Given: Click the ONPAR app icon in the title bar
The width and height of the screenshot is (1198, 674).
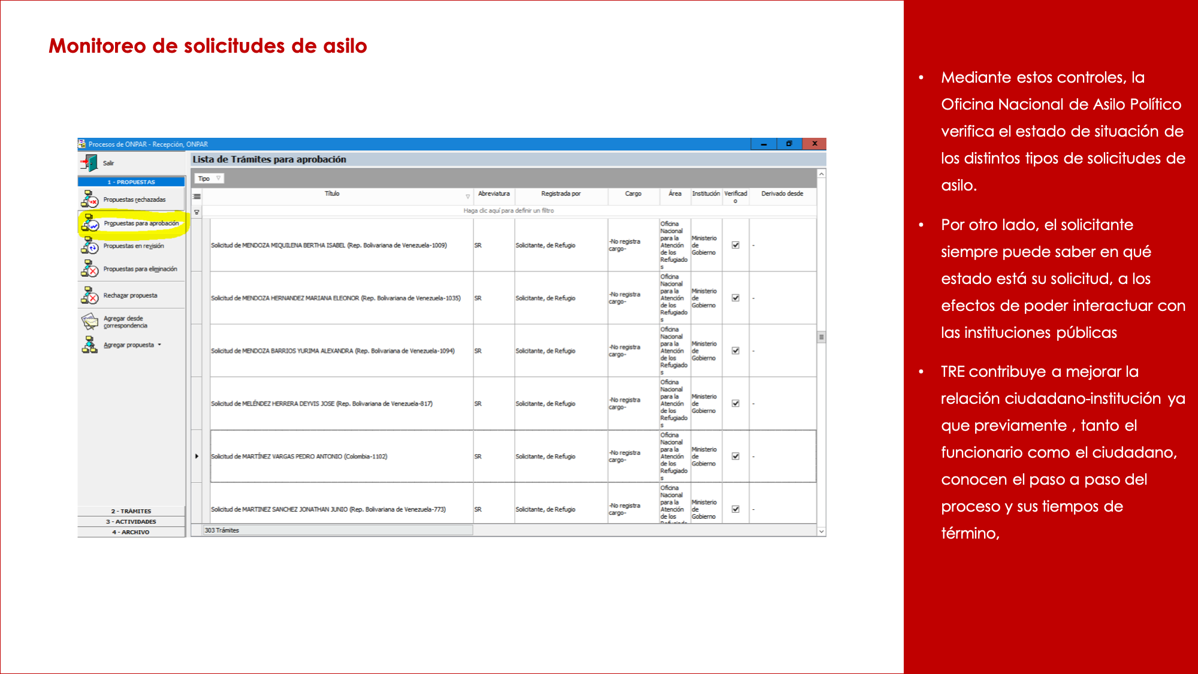Looking at the screenshot, I should tap(82, 144).
